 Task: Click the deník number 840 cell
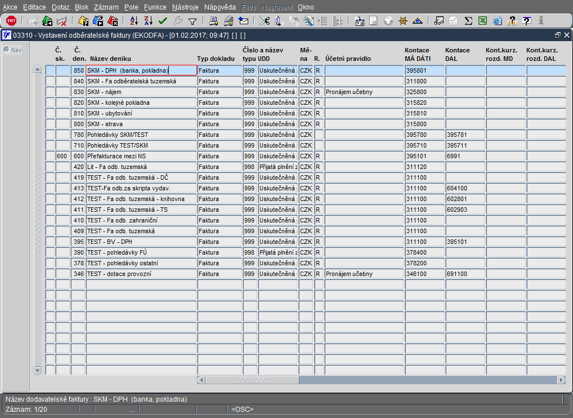pos(78,81)
